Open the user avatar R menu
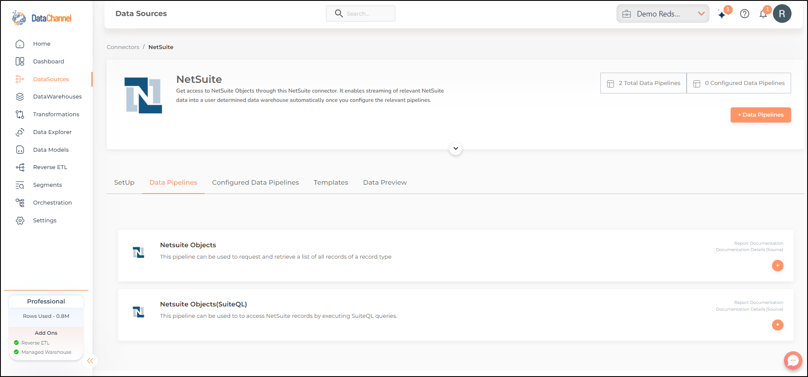The height and width of the screenshot is (377, 808). click(782, 14)
